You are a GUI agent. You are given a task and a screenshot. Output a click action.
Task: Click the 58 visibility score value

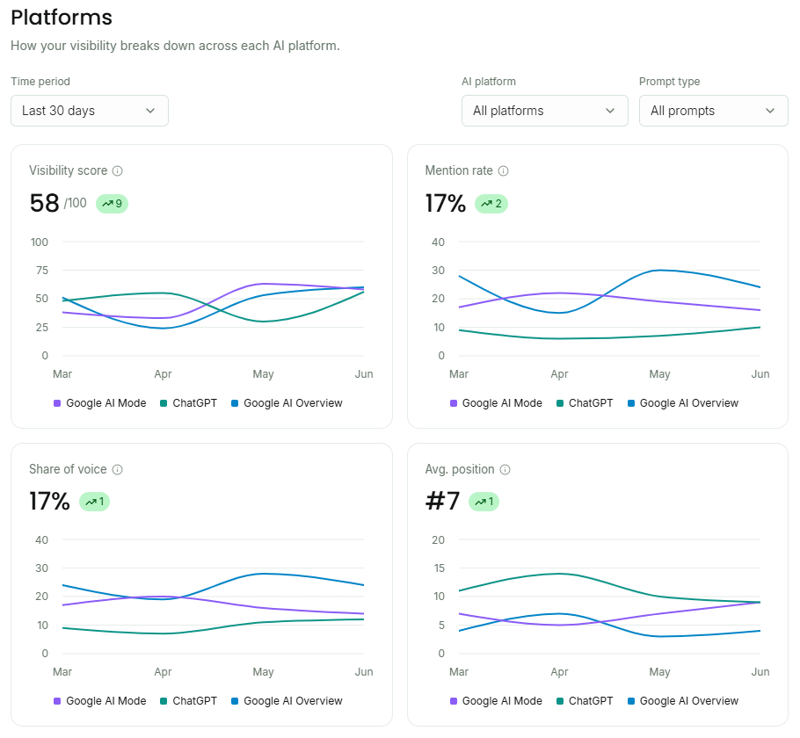pos(44,203)
